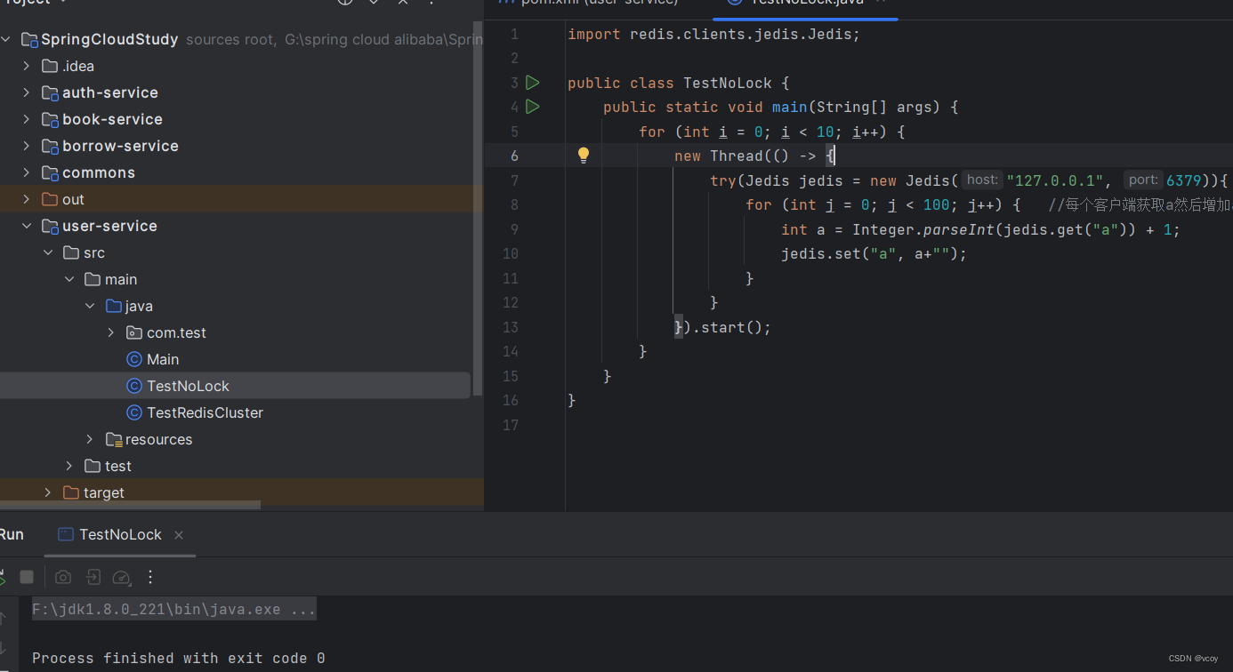Click the 'host:' parameter hint on line 7
This screenshot has height=672, width=1233.
pos(982,180)
